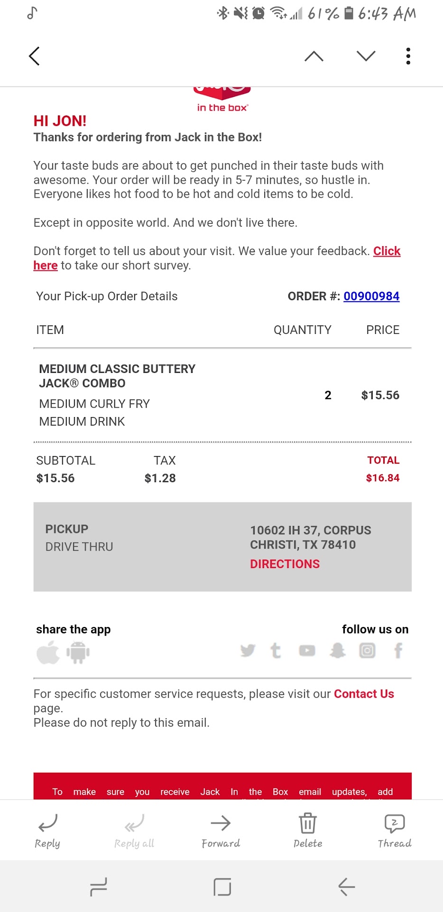Viewport: 443px width, 912px height.
Task: Open the YouTube icon
Action: point(307,650)
